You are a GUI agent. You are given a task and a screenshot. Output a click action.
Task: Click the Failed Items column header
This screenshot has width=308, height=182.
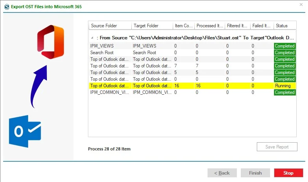[x=262, y=26]
